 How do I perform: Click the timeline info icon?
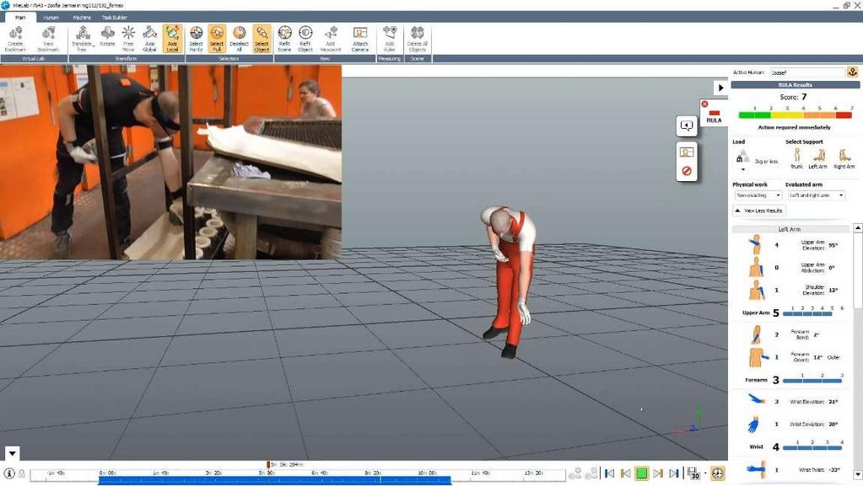click(x=9, y=473)
